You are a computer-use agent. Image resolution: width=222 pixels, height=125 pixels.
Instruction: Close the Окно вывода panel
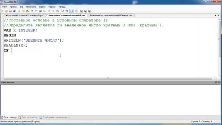point(219,82)
